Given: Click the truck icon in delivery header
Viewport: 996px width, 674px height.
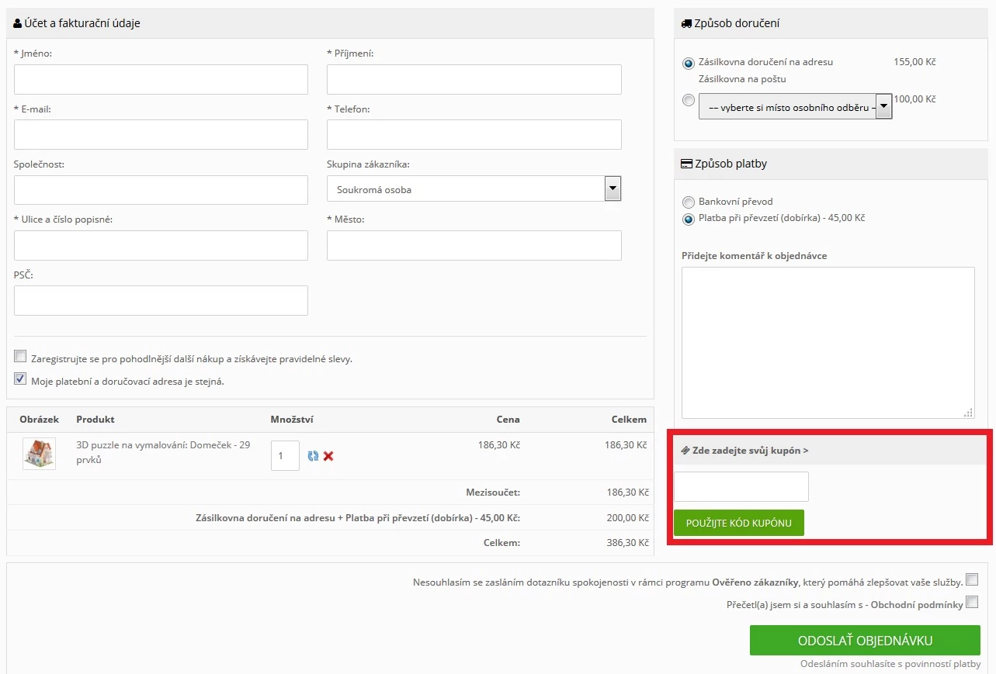Looking at the screenshot, I should (x=685, y=24).
